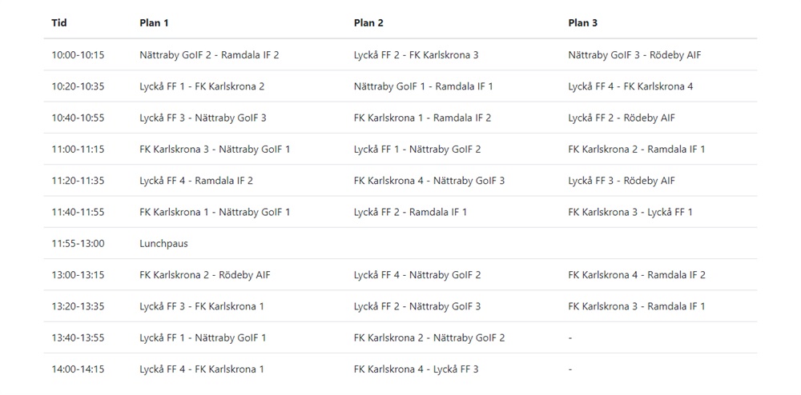This screenshot has height=395, width=801.
Task: Select the 10:00-10:15 time cell
Action: click(x=78, y=55)
